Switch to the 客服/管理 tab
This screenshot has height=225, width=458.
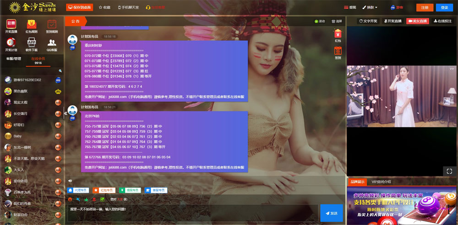[x=13, y=59]
